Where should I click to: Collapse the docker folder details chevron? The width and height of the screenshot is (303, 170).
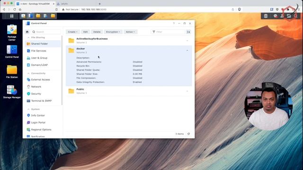pyautogui.click(x=187, y=51)
